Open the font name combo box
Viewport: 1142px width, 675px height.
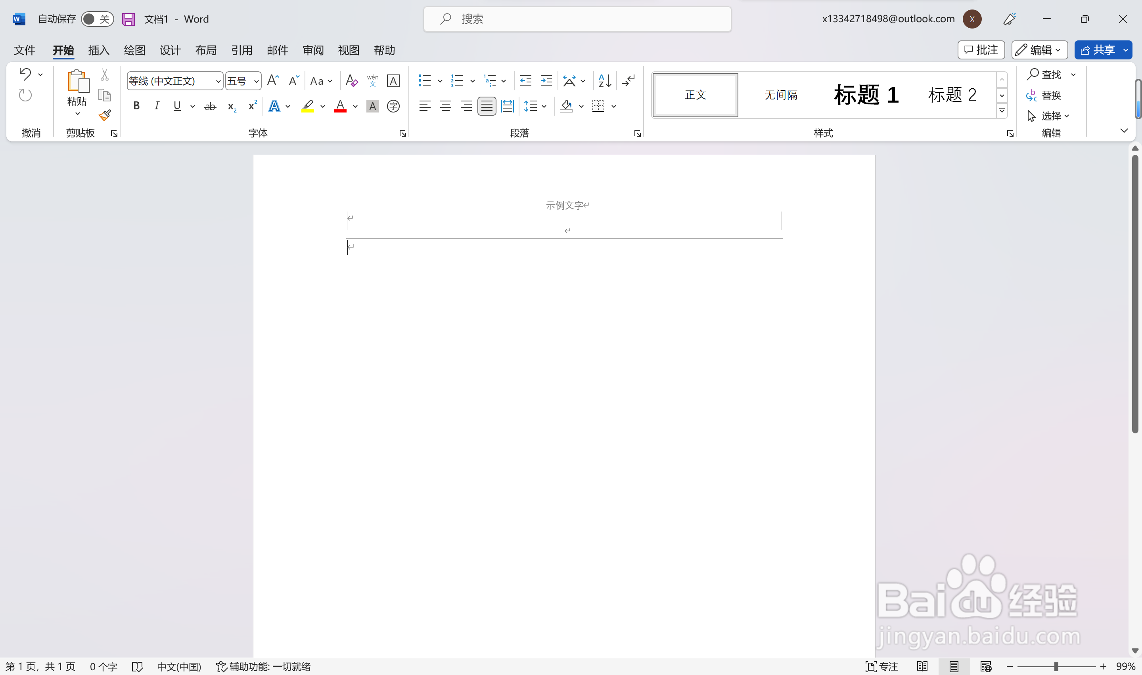(x=175, y=81)
